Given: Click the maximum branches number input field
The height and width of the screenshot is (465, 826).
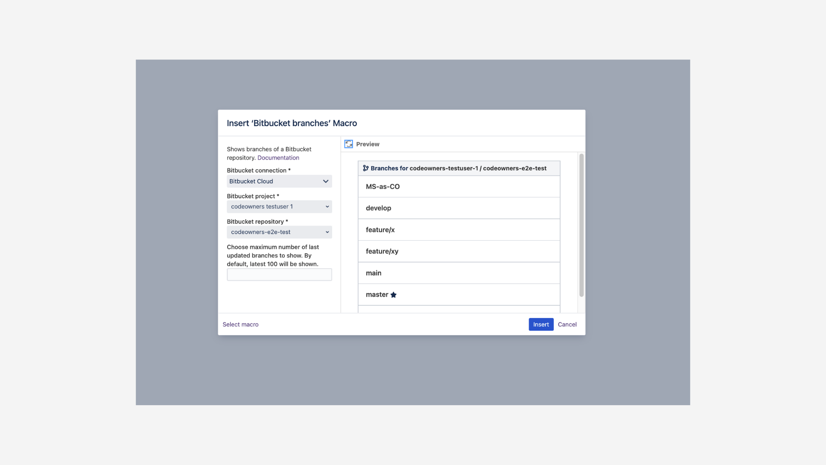Looking at the screenshot, I should click(279, 274).
